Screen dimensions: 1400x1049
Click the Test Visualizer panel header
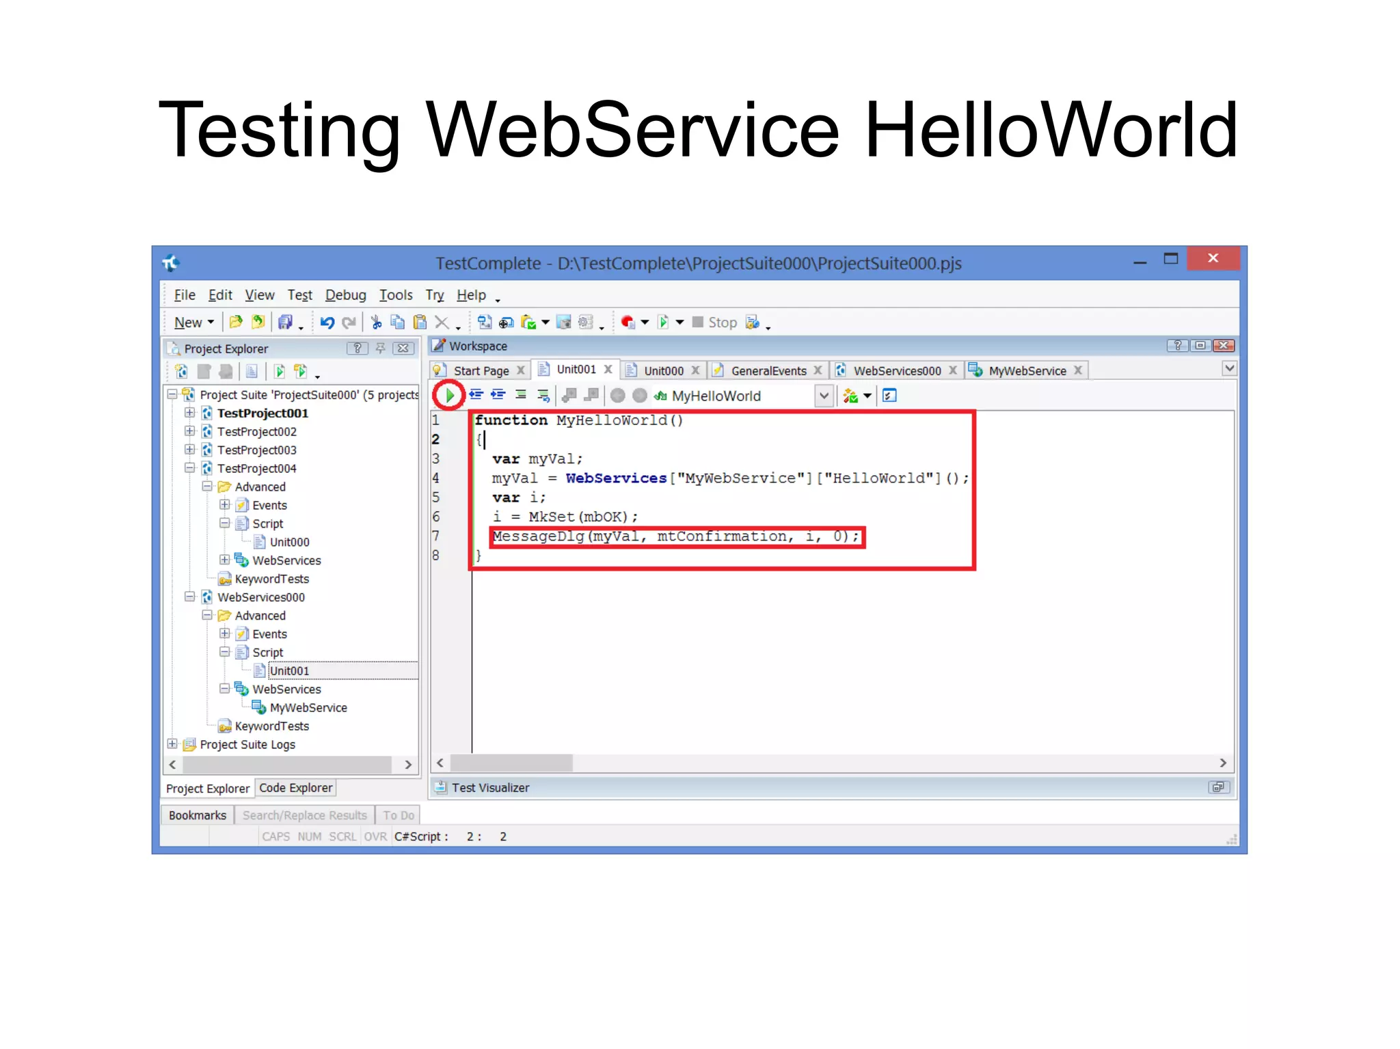click(x=832, y=787)
